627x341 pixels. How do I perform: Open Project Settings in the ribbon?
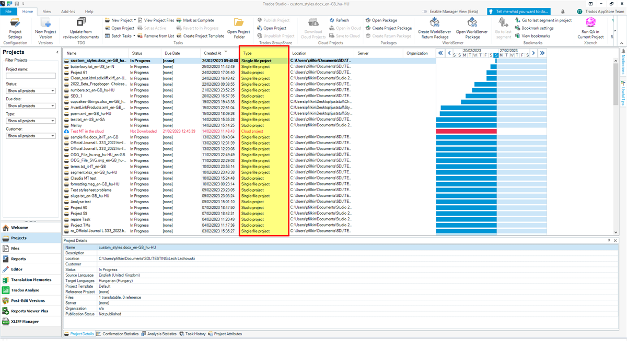(x=15, y=28)
